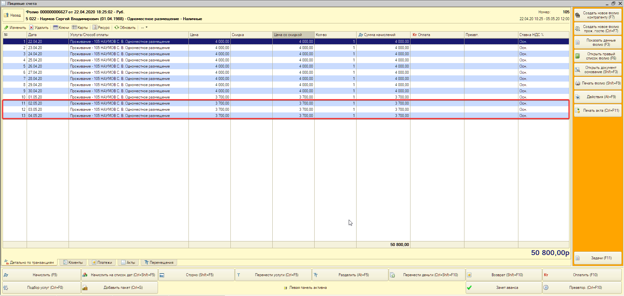This screenshot has height=296, width=624.
Task: Sort by the Дата column header
Action: point(47,35)
